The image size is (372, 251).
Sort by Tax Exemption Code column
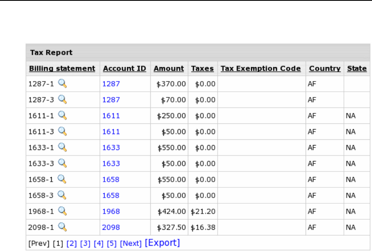coord(260,68)
